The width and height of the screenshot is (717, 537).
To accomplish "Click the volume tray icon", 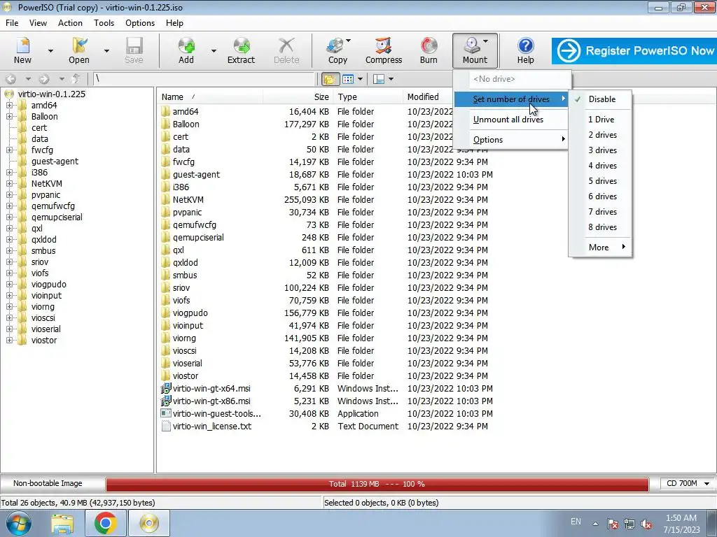I will point(646,523).
